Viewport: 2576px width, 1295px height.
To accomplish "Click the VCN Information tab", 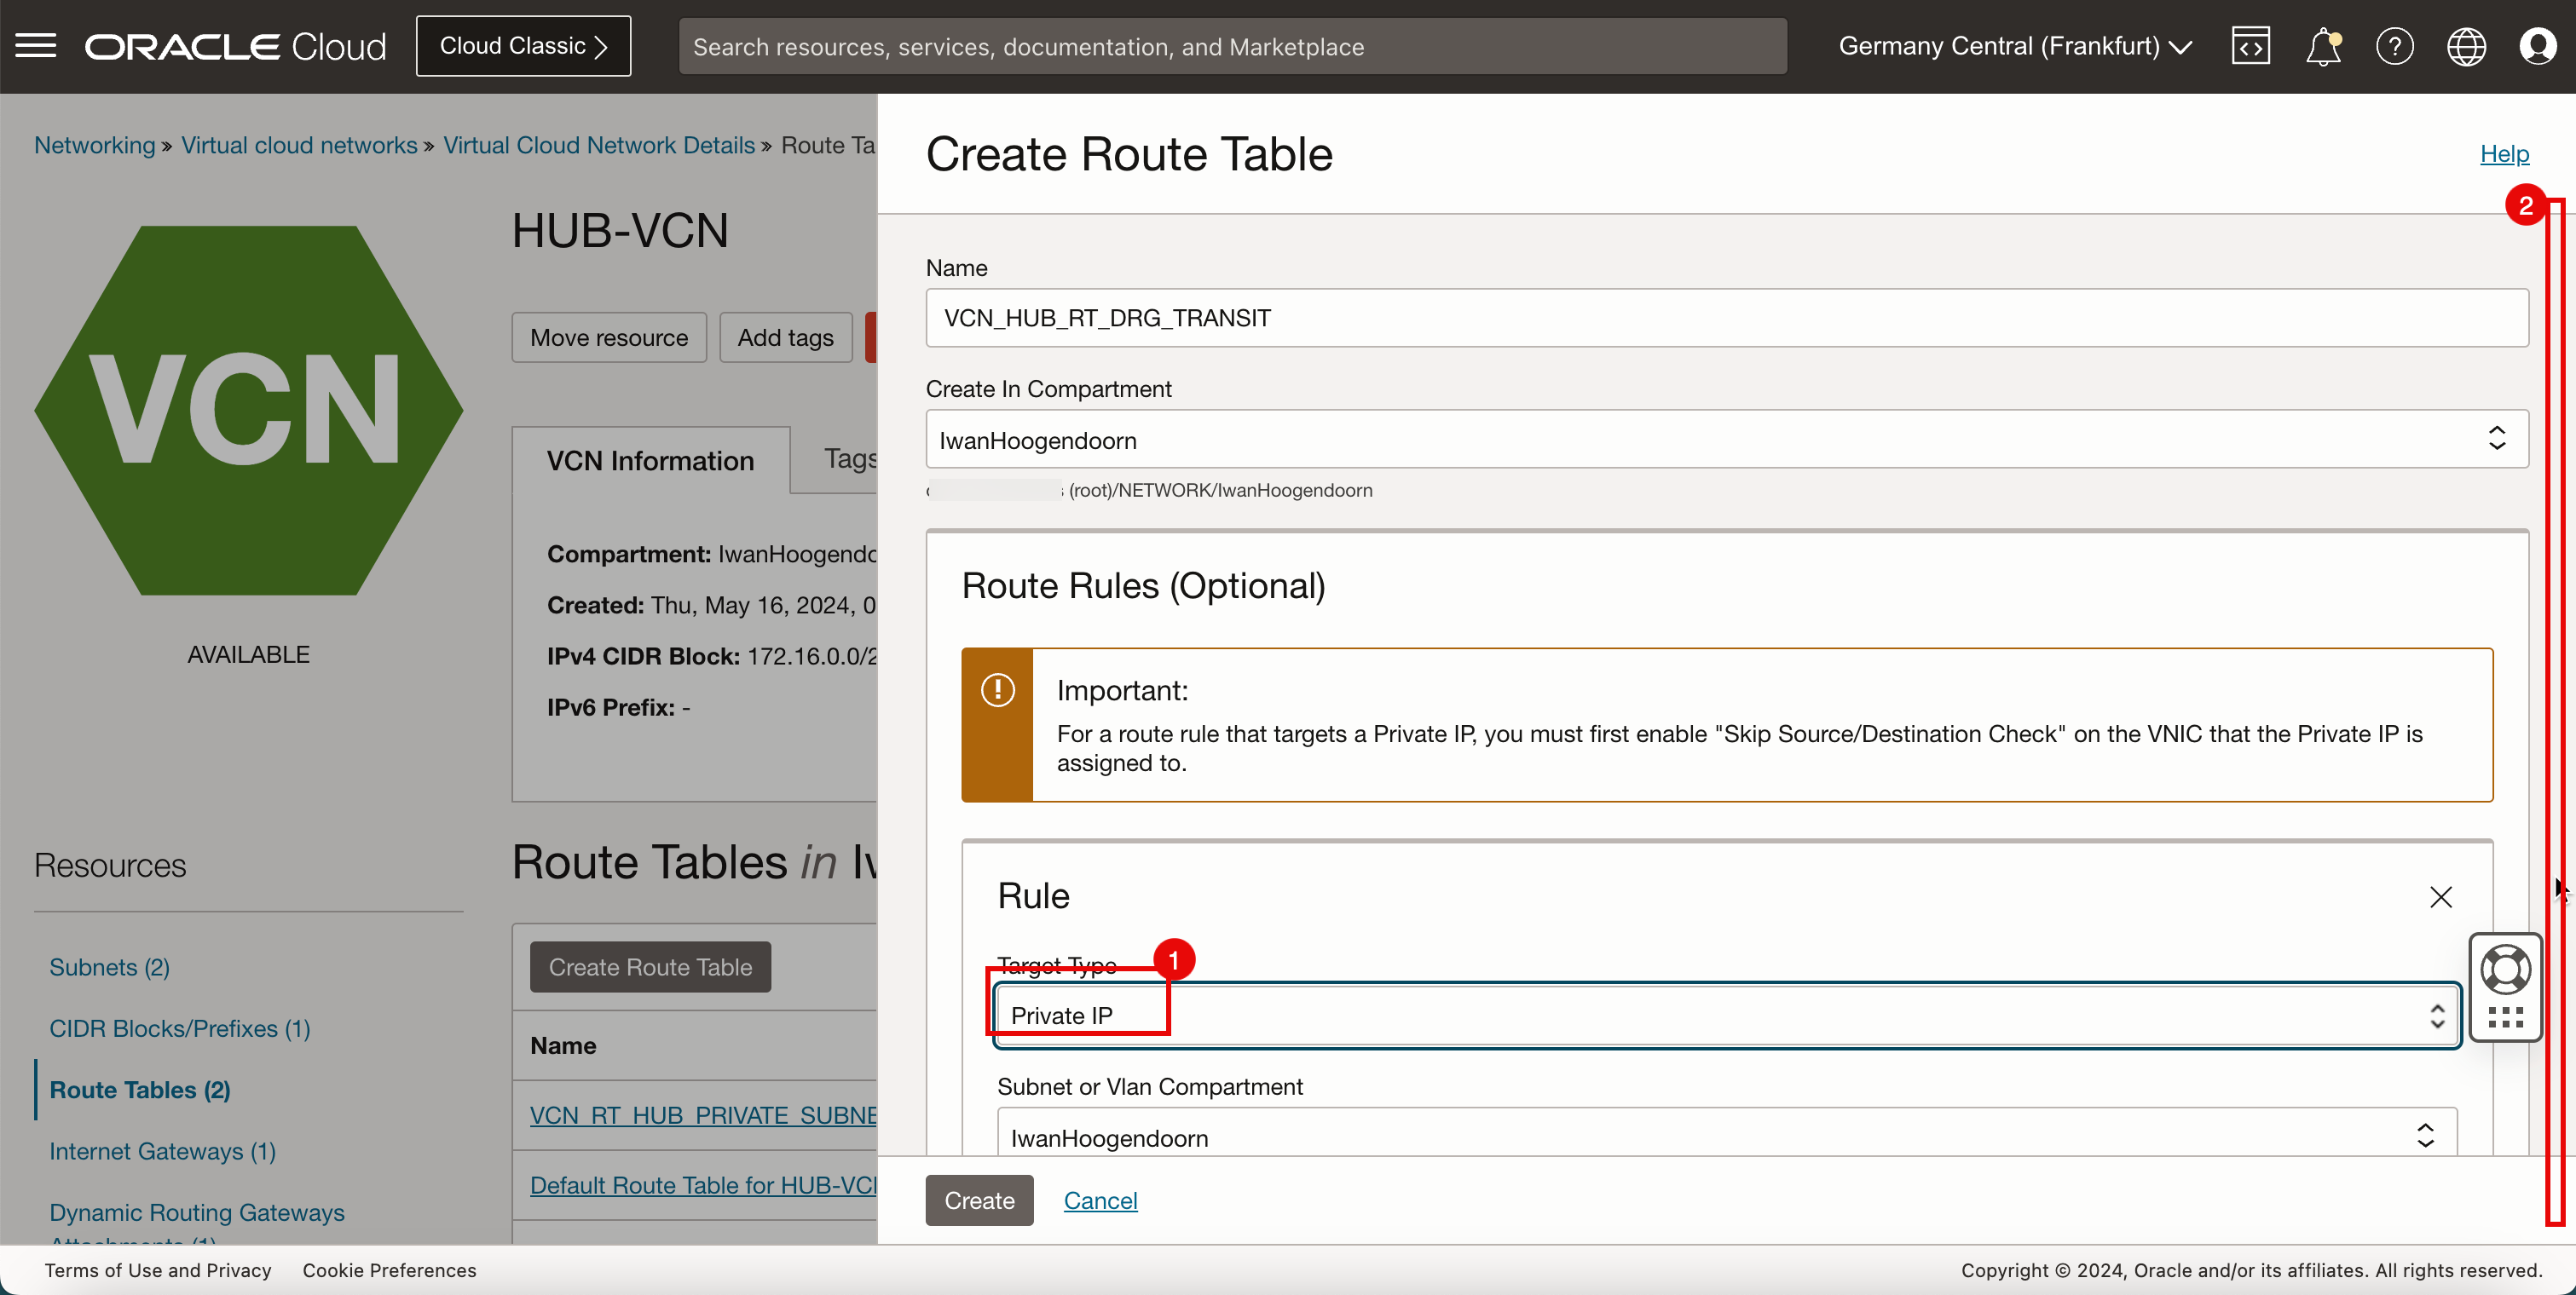I will tap(650, 459).
